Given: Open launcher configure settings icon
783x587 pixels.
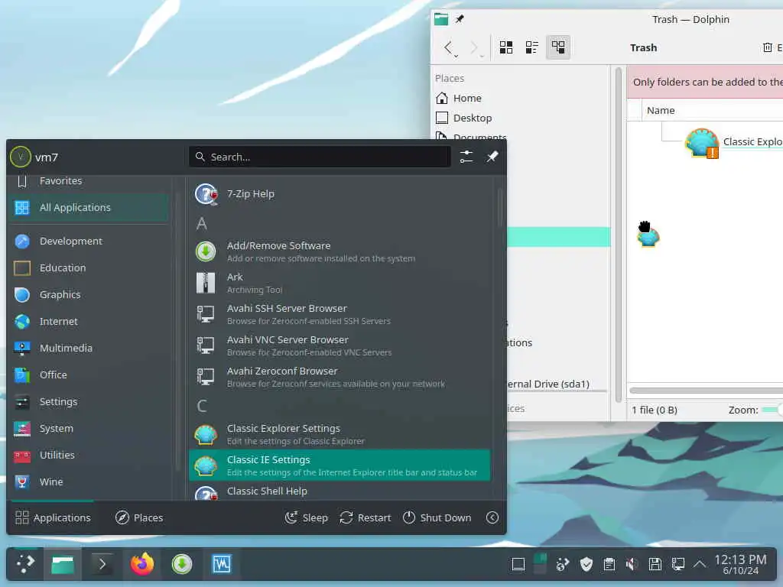Looking at the screenshot, I should [466, 157].
